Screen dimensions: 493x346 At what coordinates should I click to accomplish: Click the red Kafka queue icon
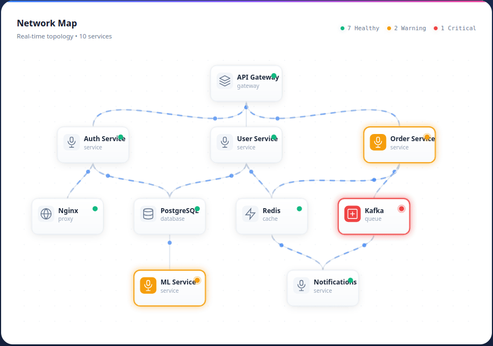click(353, 214)
